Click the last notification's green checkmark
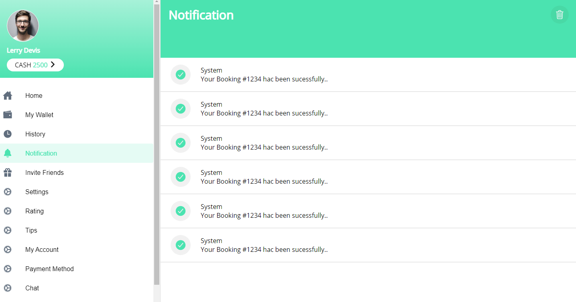 coord(181,245)
